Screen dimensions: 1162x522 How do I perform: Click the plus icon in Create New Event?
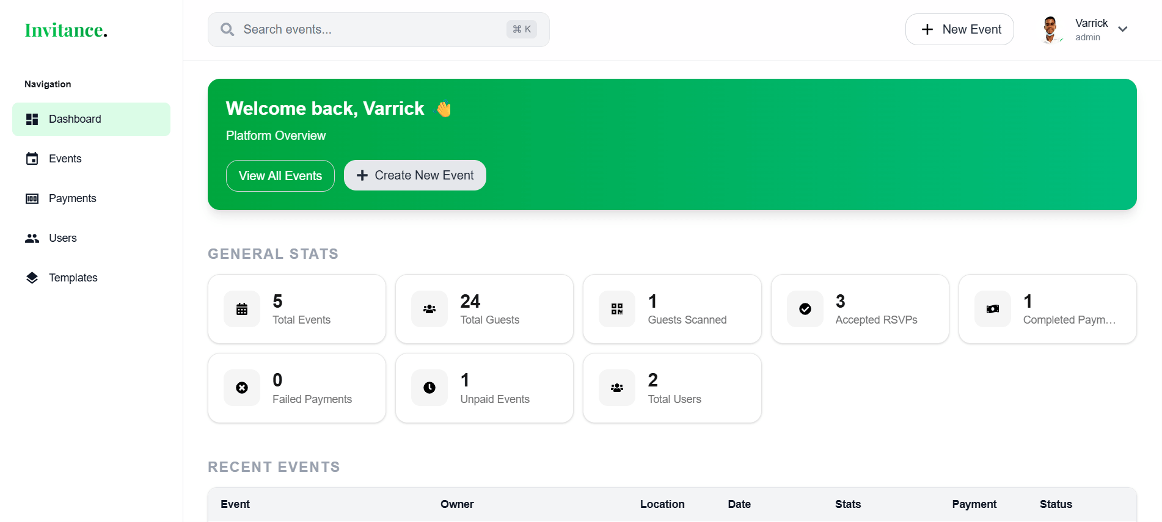point(362,175)
